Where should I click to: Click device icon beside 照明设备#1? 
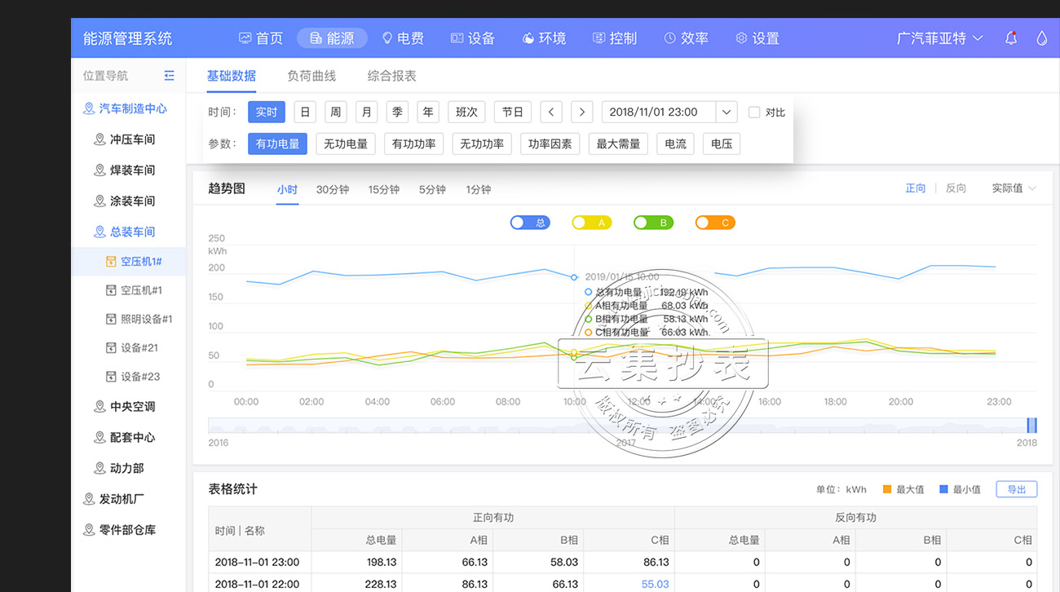click(x=112, y=319)
